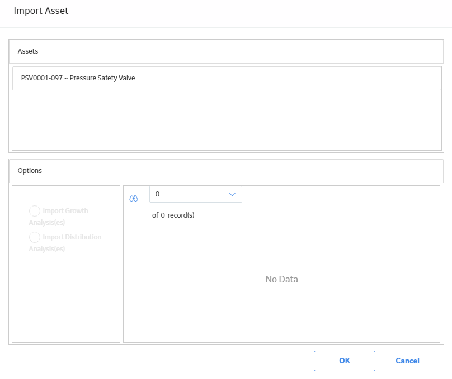
Task: Click the Pressure Safety Valve description text
Action: point(102,78)
